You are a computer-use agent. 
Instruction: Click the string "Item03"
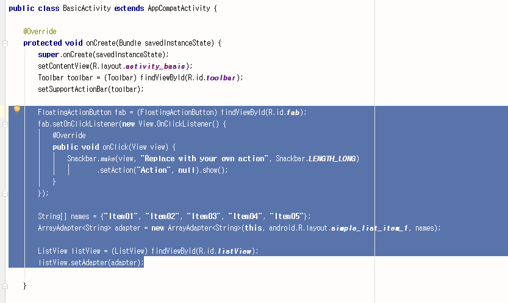click(204, 217)
